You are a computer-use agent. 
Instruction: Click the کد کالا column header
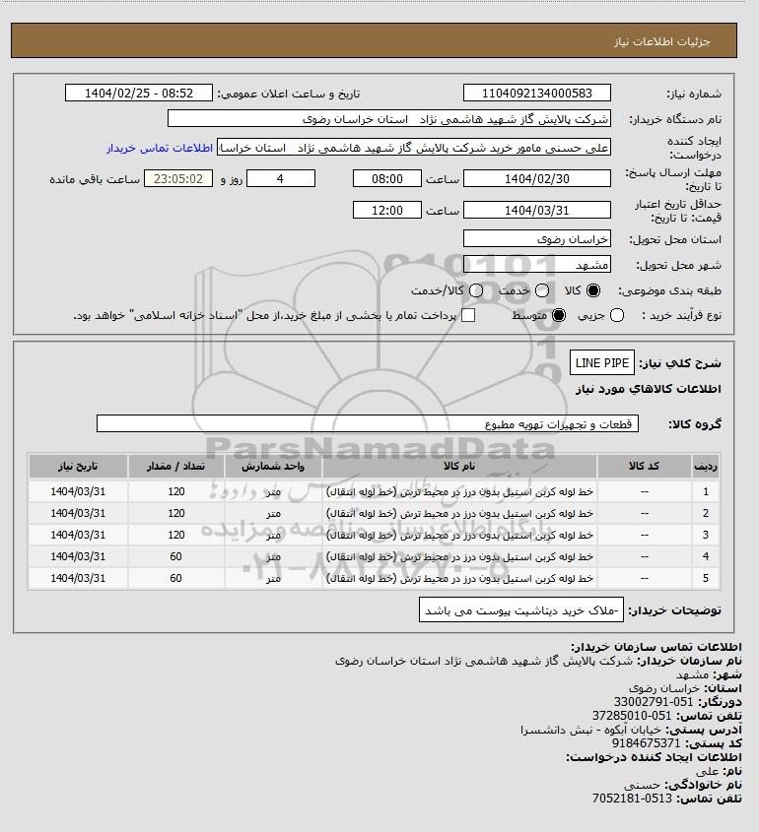(x=645, y=466)
